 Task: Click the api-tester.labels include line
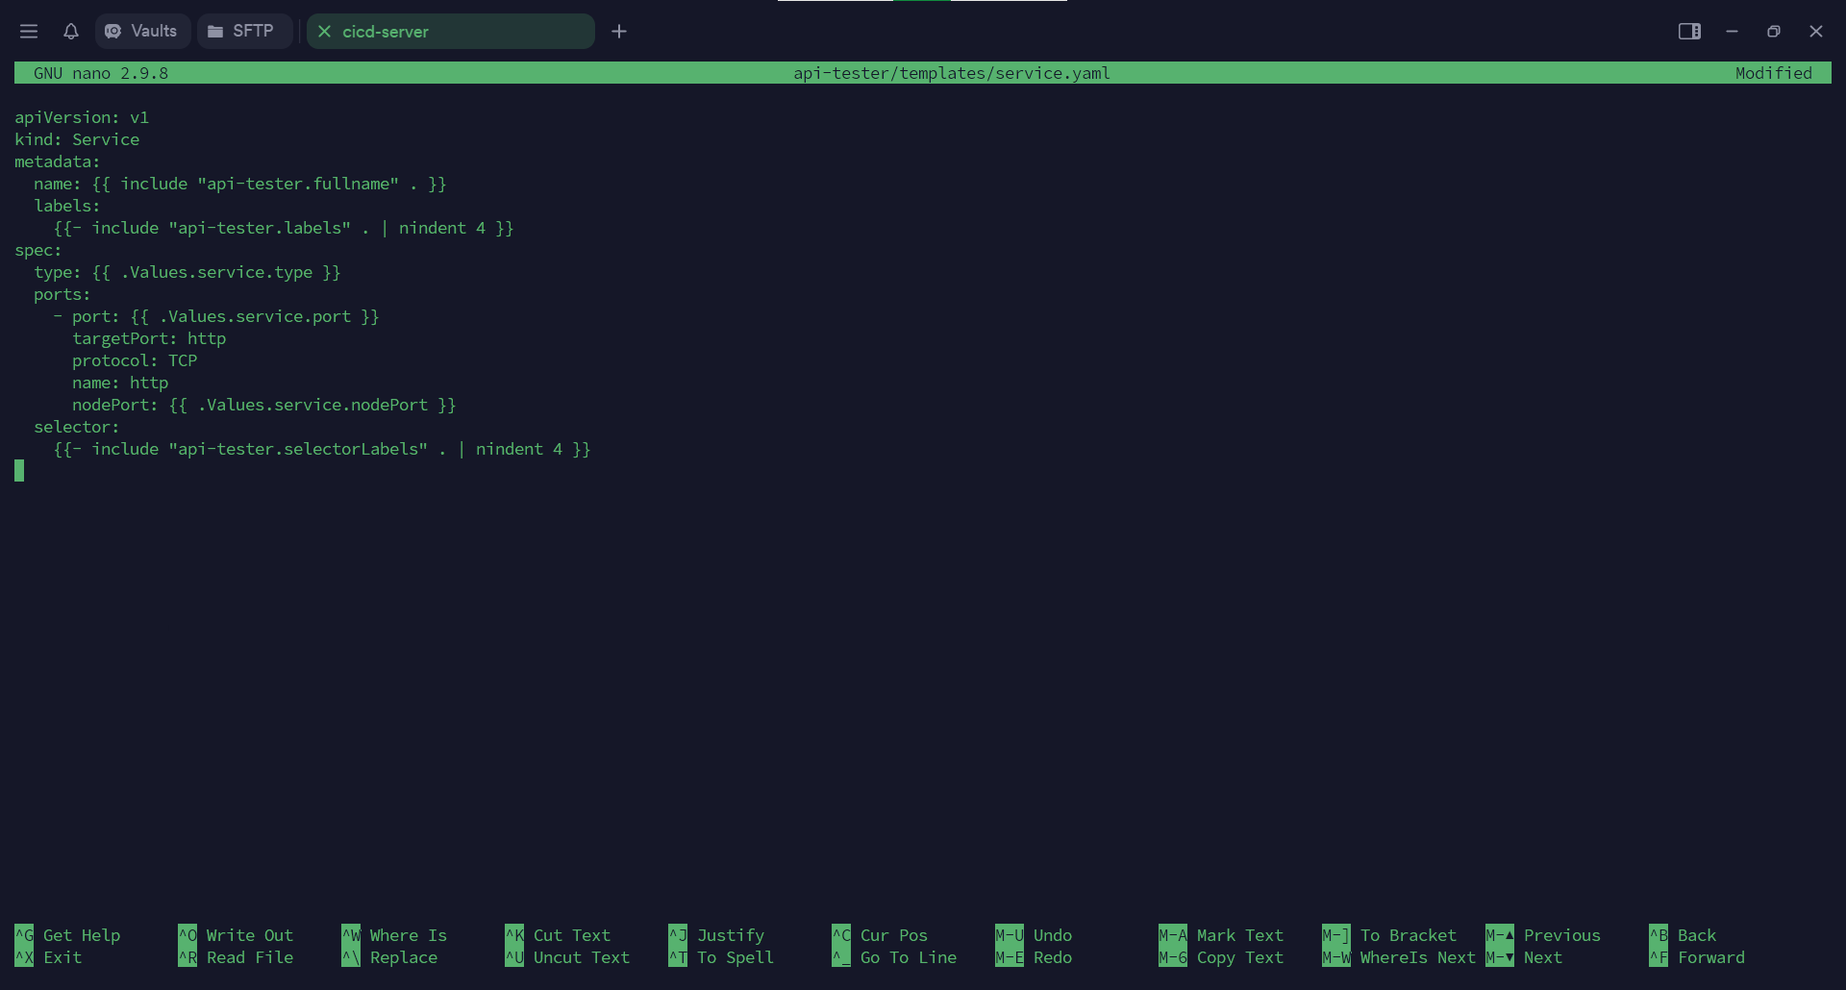pos(284,228)
